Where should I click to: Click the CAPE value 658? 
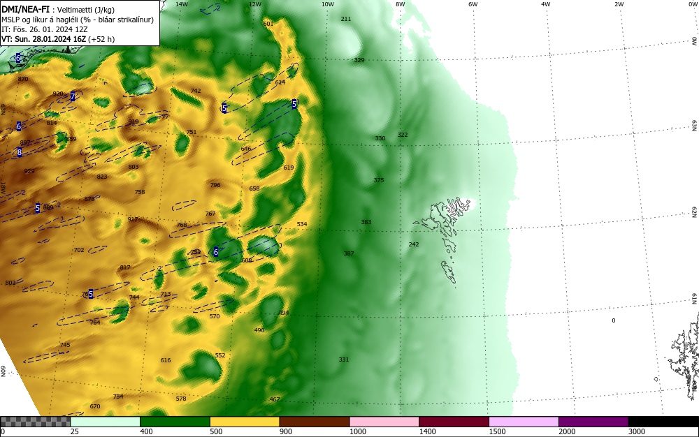pos(254,188)
